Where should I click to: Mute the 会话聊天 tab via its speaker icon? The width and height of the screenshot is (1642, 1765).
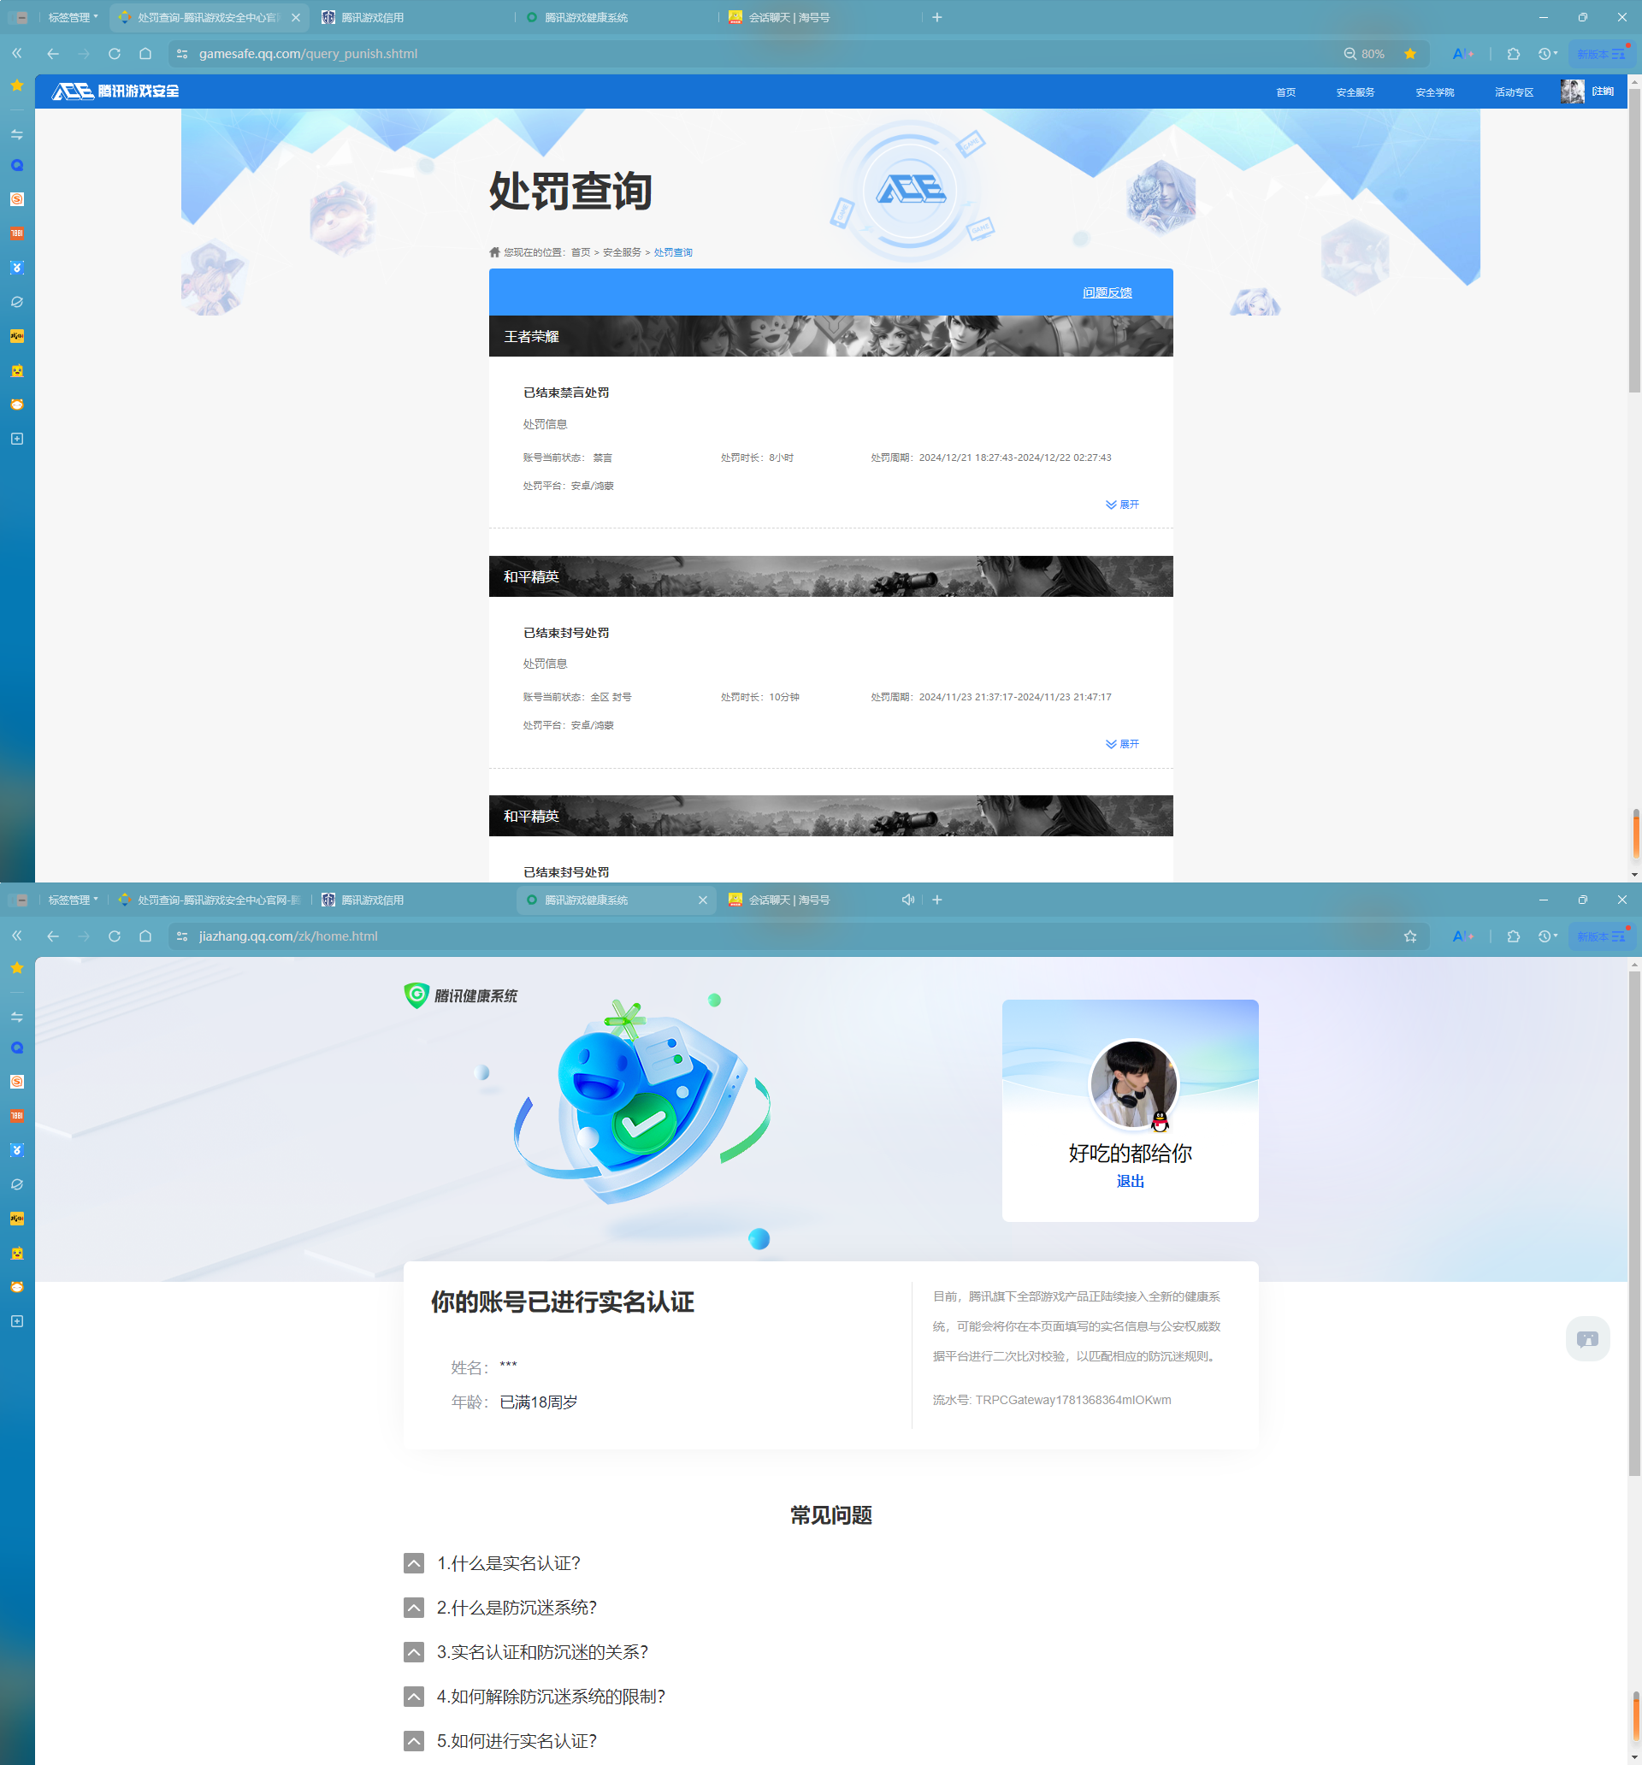pyautogui.click(x=907, y=900)
